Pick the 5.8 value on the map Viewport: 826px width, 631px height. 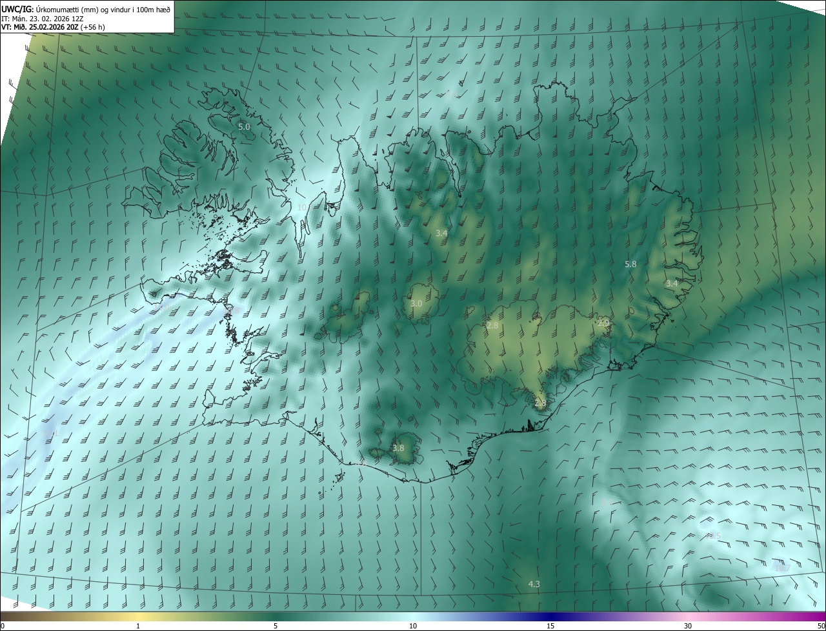tap(630, 264)
